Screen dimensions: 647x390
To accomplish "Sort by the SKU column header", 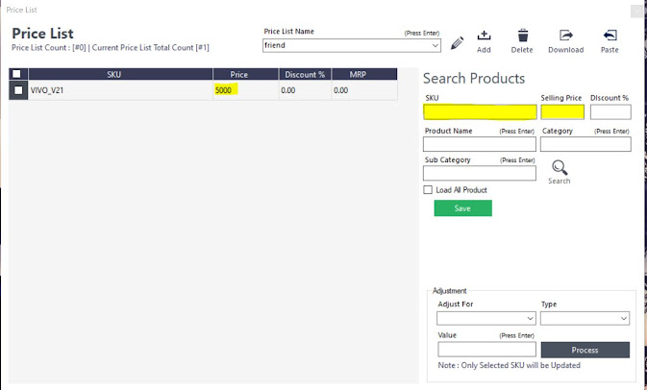I will coord(113,74).
